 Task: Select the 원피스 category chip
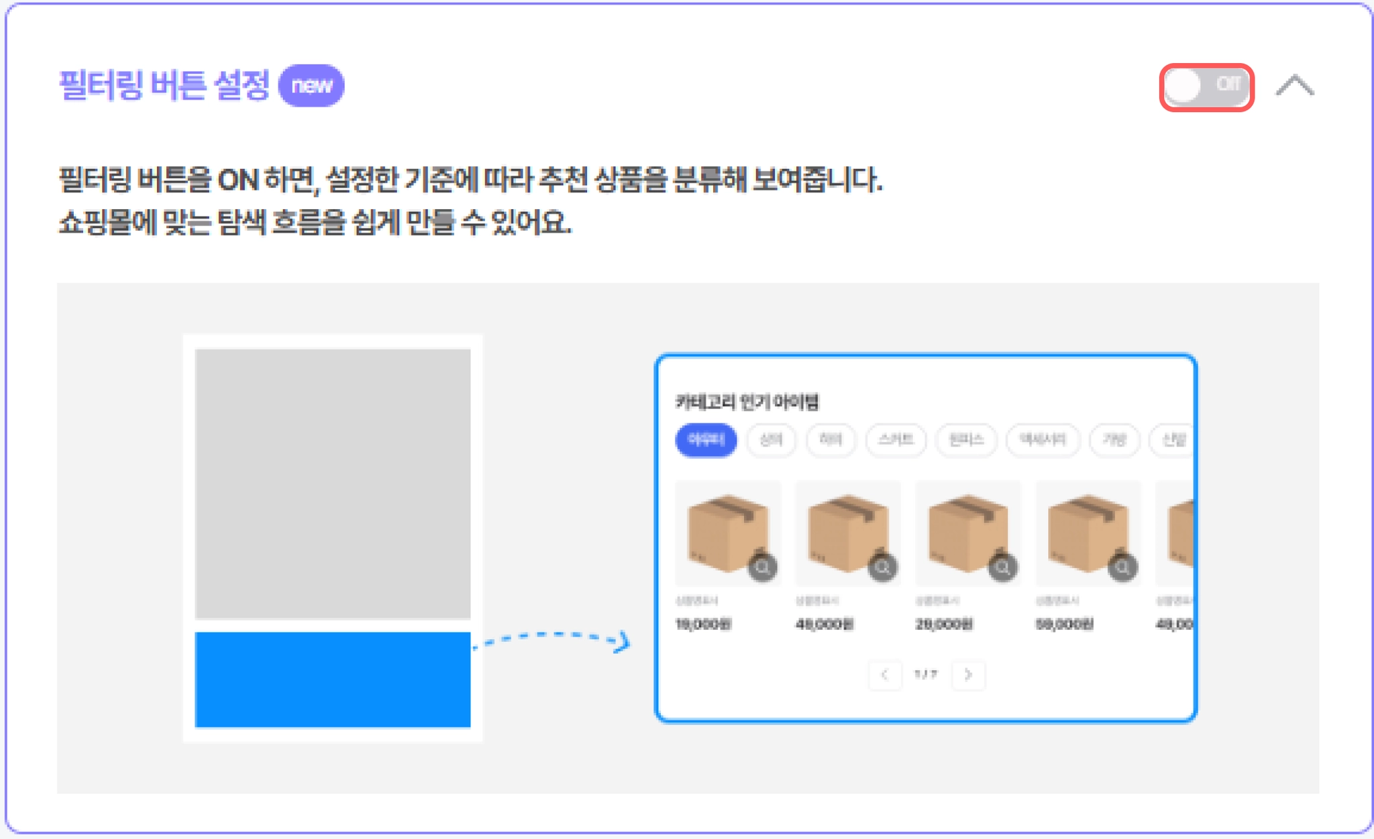click(x=966, y=440)
